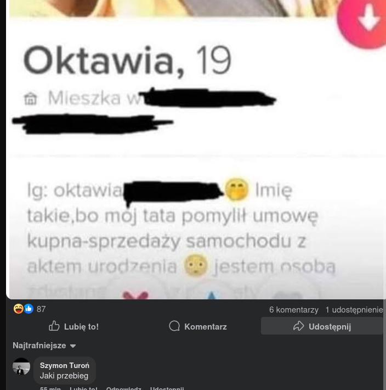This screenshot has height=390, width=386.
Task: Click Szymon Turoń's avatar thumbnail
Action: point(21,366)
